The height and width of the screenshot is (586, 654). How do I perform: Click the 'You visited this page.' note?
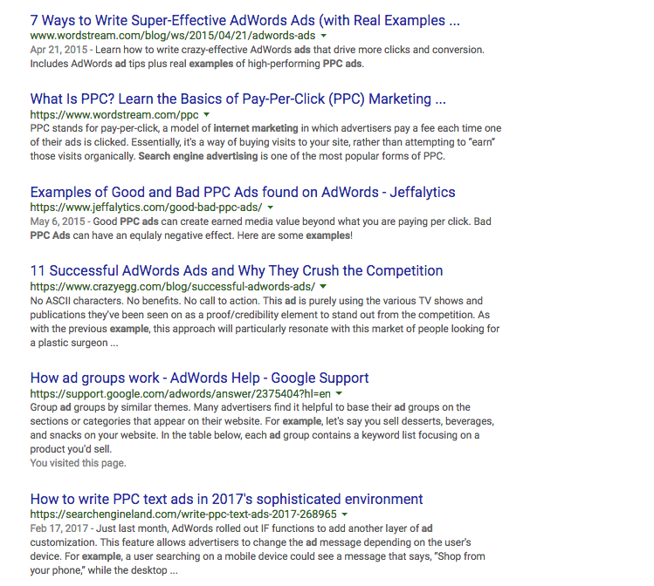pos(78,463)
